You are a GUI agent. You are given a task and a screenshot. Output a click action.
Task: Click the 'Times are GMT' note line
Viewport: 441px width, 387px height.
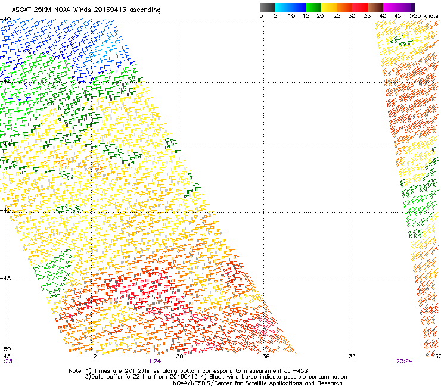[x=188, y=371]
